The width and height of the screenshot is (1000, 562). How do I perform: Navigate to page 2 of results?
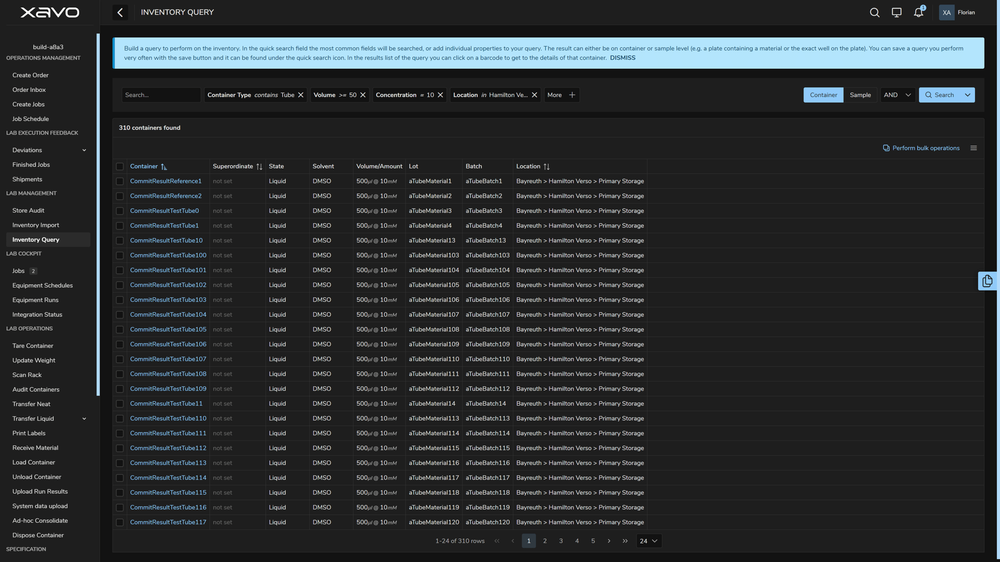[x=544, y=542]
